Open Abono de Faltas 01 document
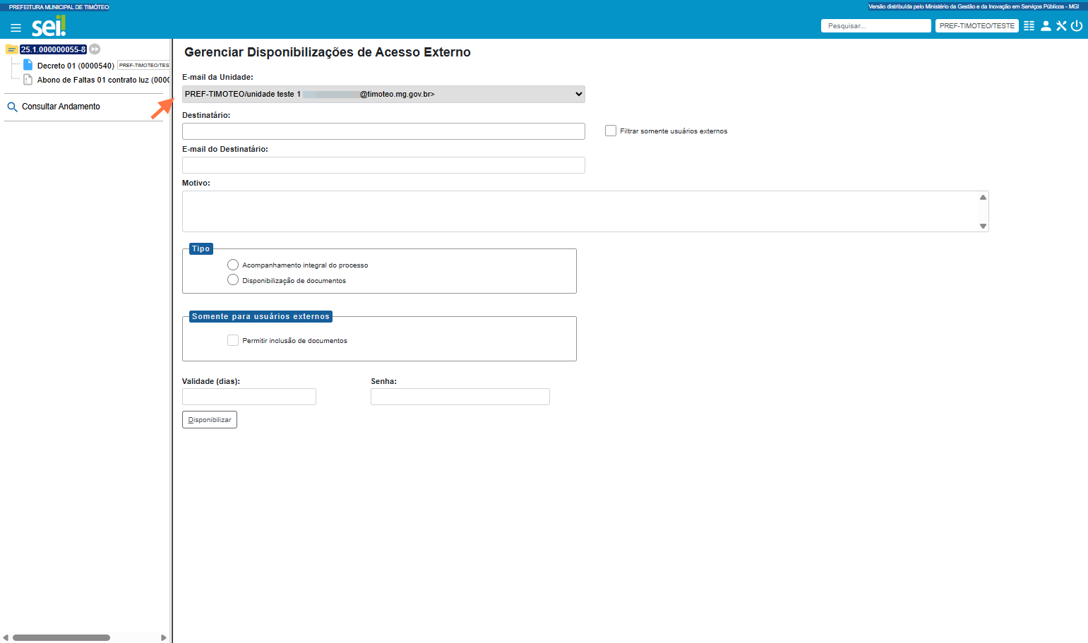 point(103,80)
